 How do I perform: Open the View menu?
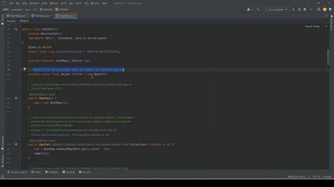[25, 3]
